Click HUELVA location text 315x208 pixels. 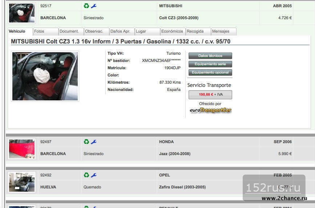48,187
